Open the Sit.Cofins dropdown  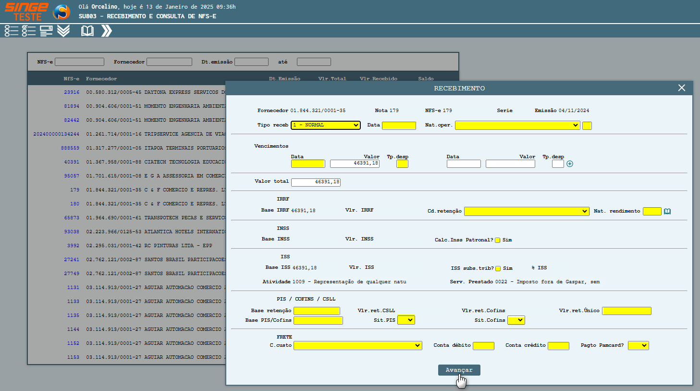coord(516,320)
